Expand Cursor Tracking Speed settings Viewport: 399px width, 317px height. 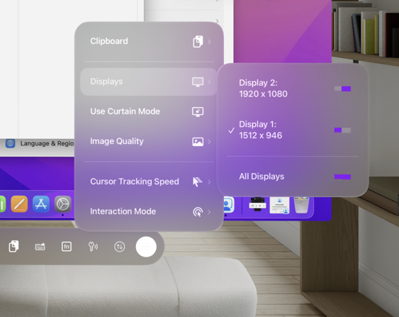click(x=149, y=182)
